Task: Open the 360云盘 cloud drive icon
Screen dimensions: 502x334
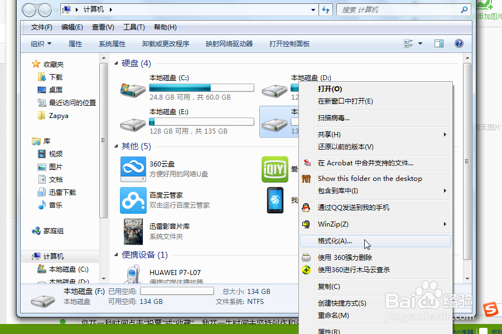Action: tap(133, 169)
